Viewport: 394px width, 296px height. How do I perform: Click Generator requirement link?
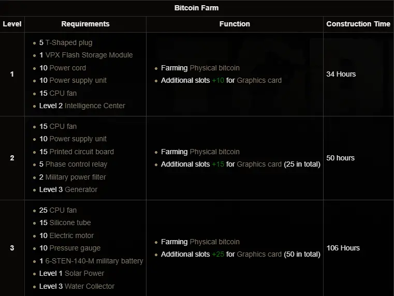point(81,189)
